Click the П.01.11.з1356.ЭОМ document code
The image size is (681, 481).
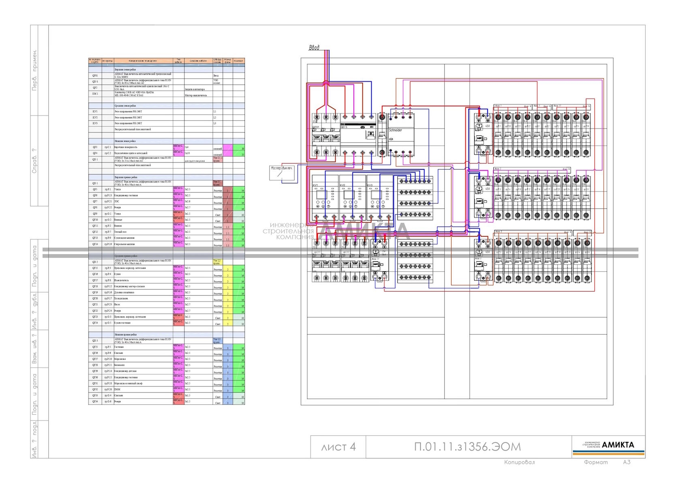[x=467, y=447]
